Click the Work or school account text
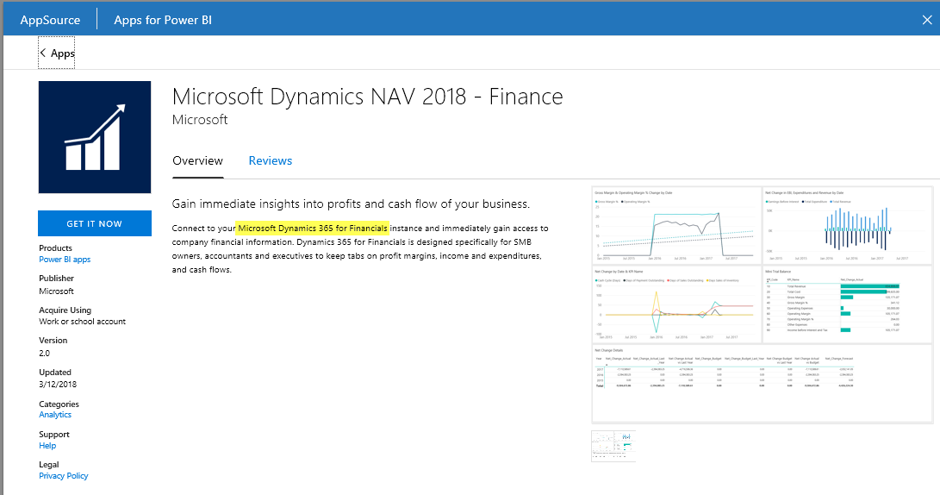 click(82, 322)
